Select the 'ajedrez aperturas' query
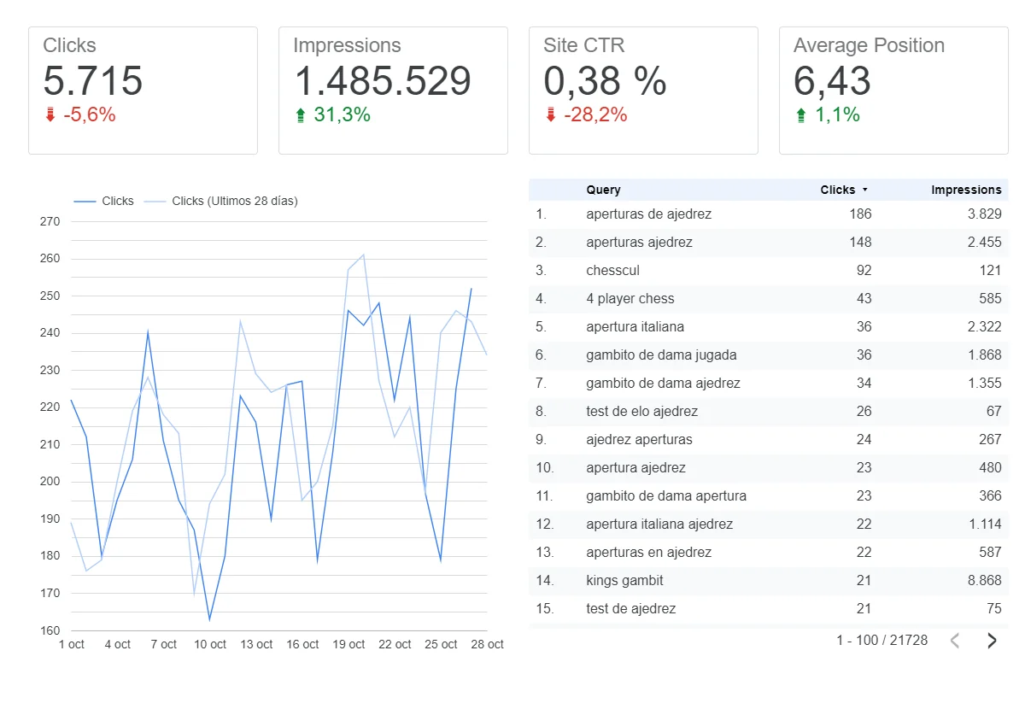Screen dimensions: 1025x709 point(639,440)
